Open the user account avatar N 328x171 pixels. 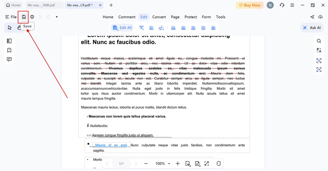click(x=270, y=5)
